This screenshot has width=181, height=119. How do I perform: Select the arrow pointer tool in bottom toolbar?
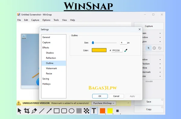click(x=20, y=111)
